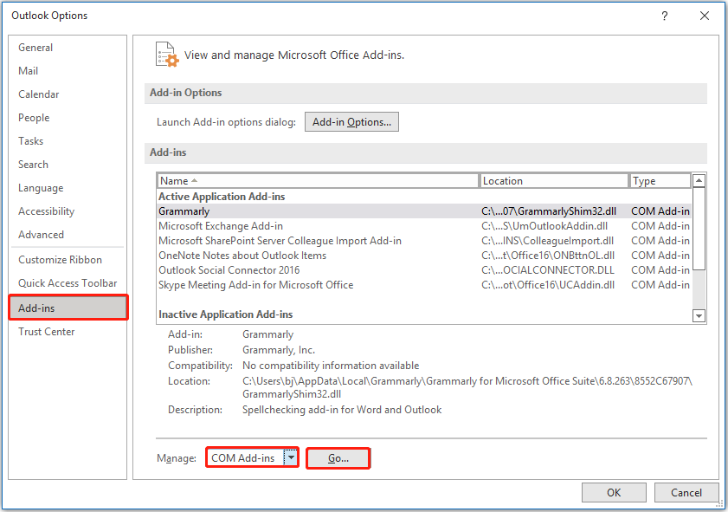
Task: Open the Add-in Options dialog
Action: point(351,121)
